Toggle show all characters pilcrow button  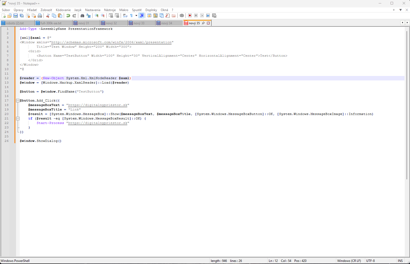(131, 16)
